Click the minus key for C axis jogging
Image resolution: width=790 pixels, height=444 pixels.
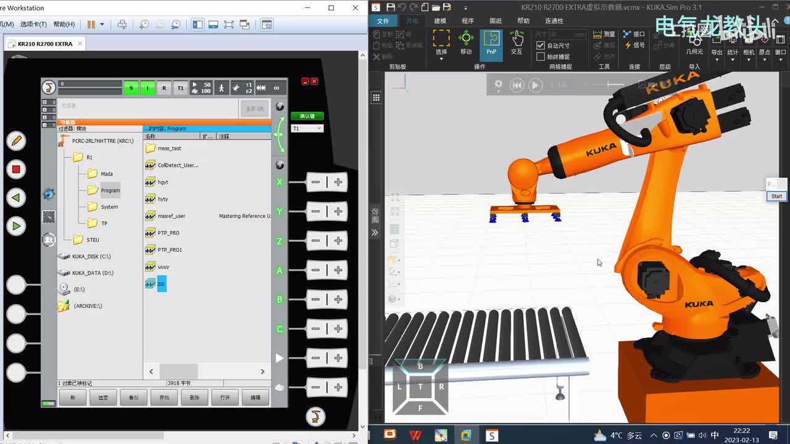(316, 329)
